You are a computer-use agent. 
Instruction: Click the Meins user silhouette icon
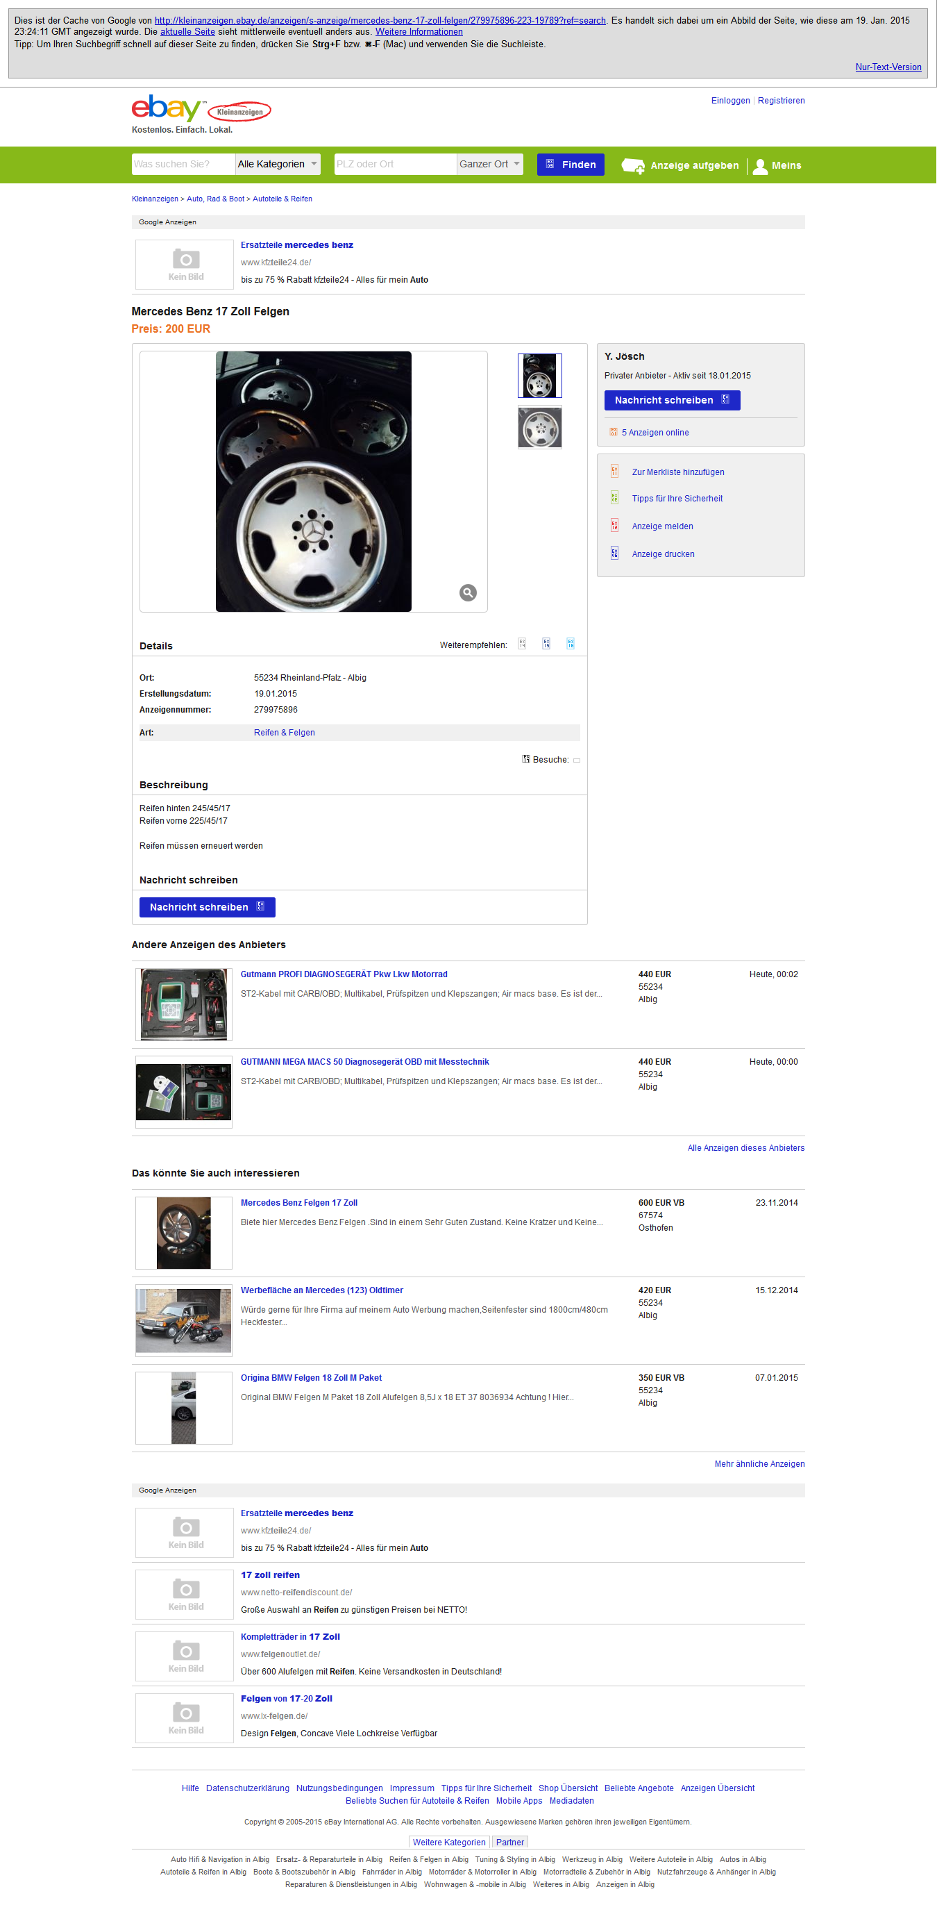(x=760, y=165)
